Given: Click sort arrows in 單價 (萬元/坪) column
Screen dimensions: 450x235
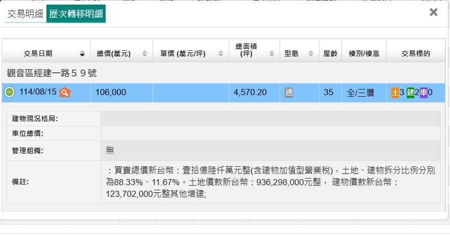Looking at the screenshot, I should coord(221,53).
